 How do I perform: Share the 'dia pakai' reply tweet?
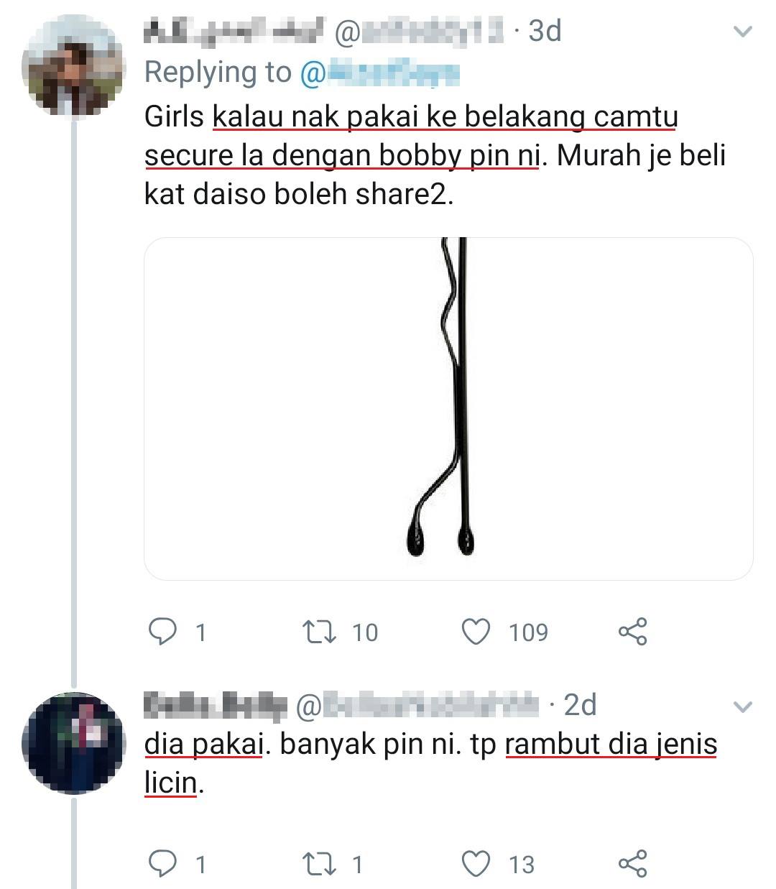coord(633,863)
